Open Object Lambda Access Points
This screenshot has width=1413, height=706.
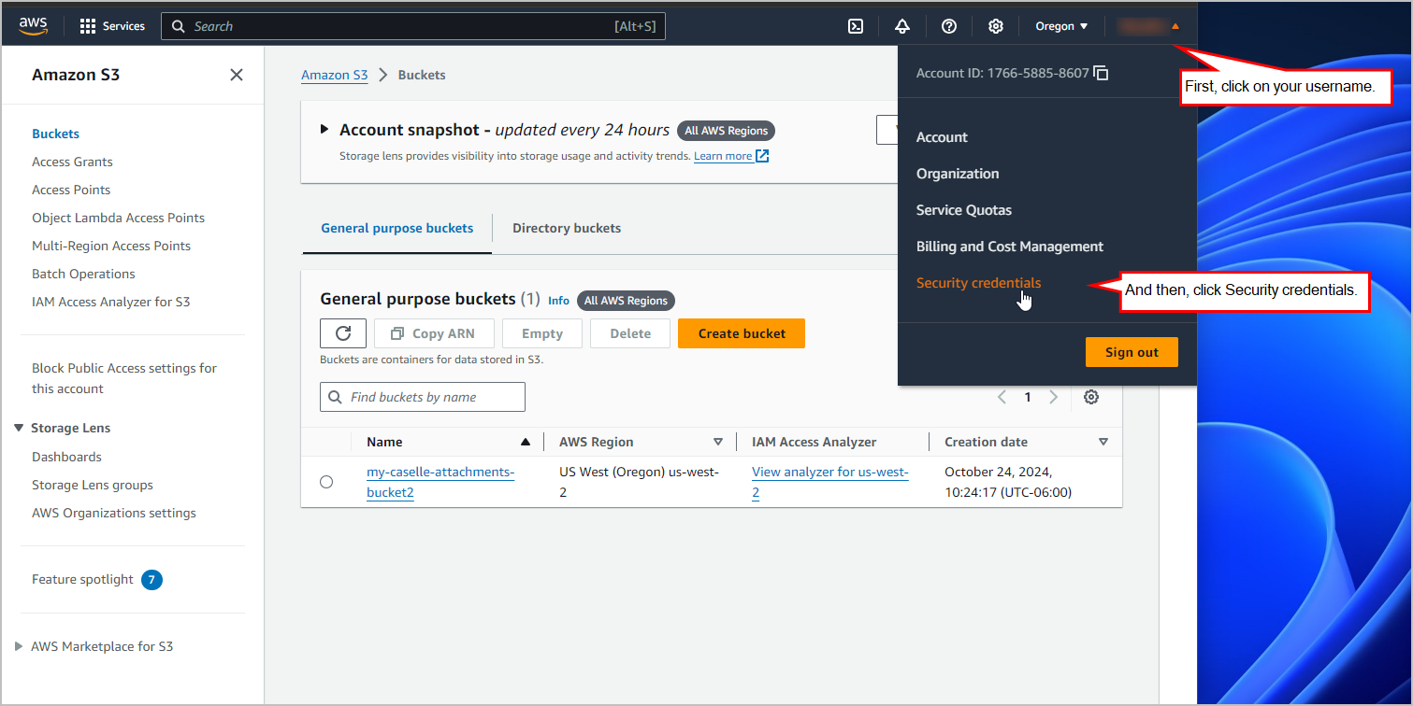point(118,218)
